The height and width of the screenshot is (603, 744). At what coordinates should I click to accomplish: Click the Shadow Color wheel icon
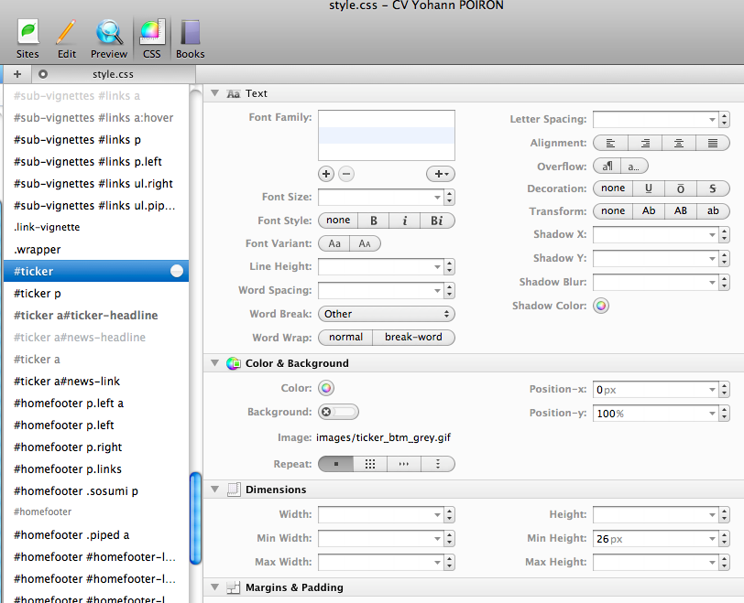[601, 306]
